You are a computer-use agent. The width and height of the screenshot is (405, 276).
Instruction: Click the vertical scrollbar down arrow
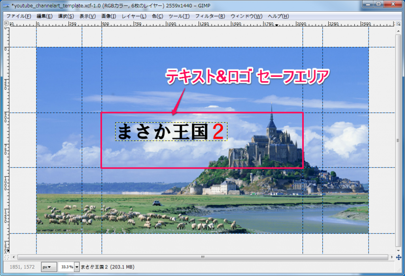point(398,250)
